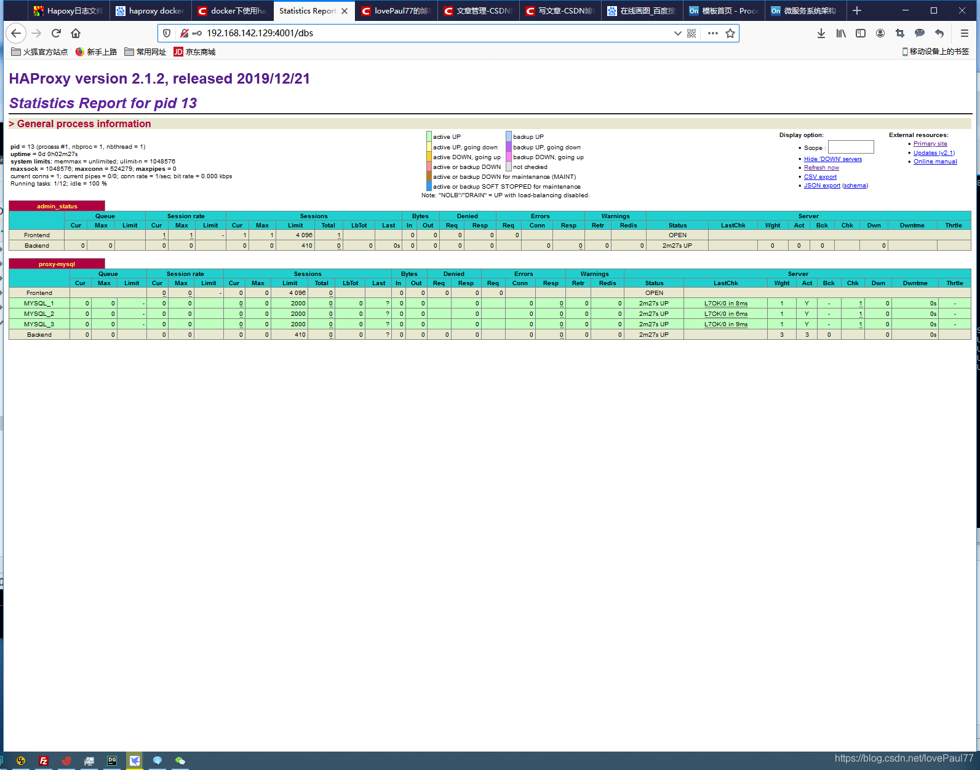Switch to the 微服务系统架构 tab
Screen dimensions: 980x770
point(805,11)
